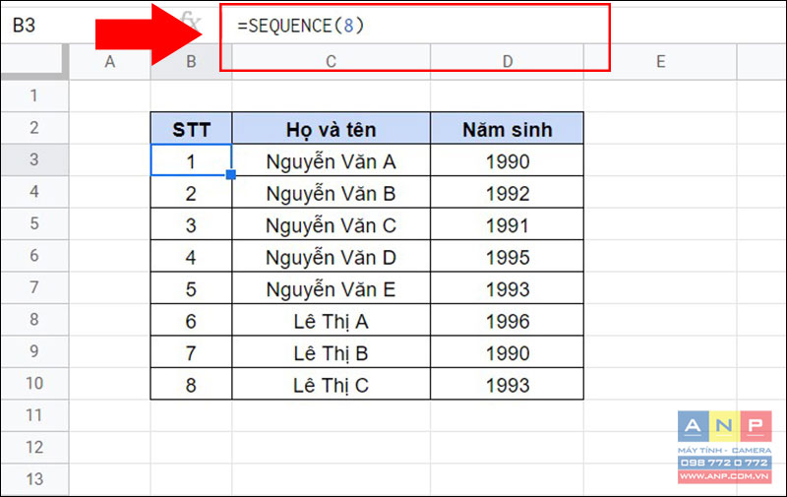
Task: Select the row 10 header
Action: pyautogui.click(x=34, y=384)
